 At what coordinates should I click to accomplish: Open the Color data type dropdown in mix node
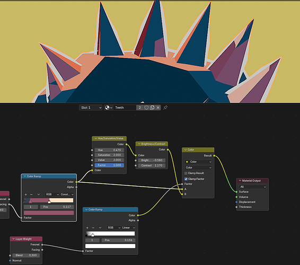[198, 162]
